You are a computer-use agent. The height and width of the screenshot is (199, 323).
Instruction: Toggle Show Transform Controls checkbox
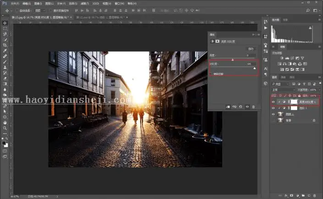pos(51,11)
